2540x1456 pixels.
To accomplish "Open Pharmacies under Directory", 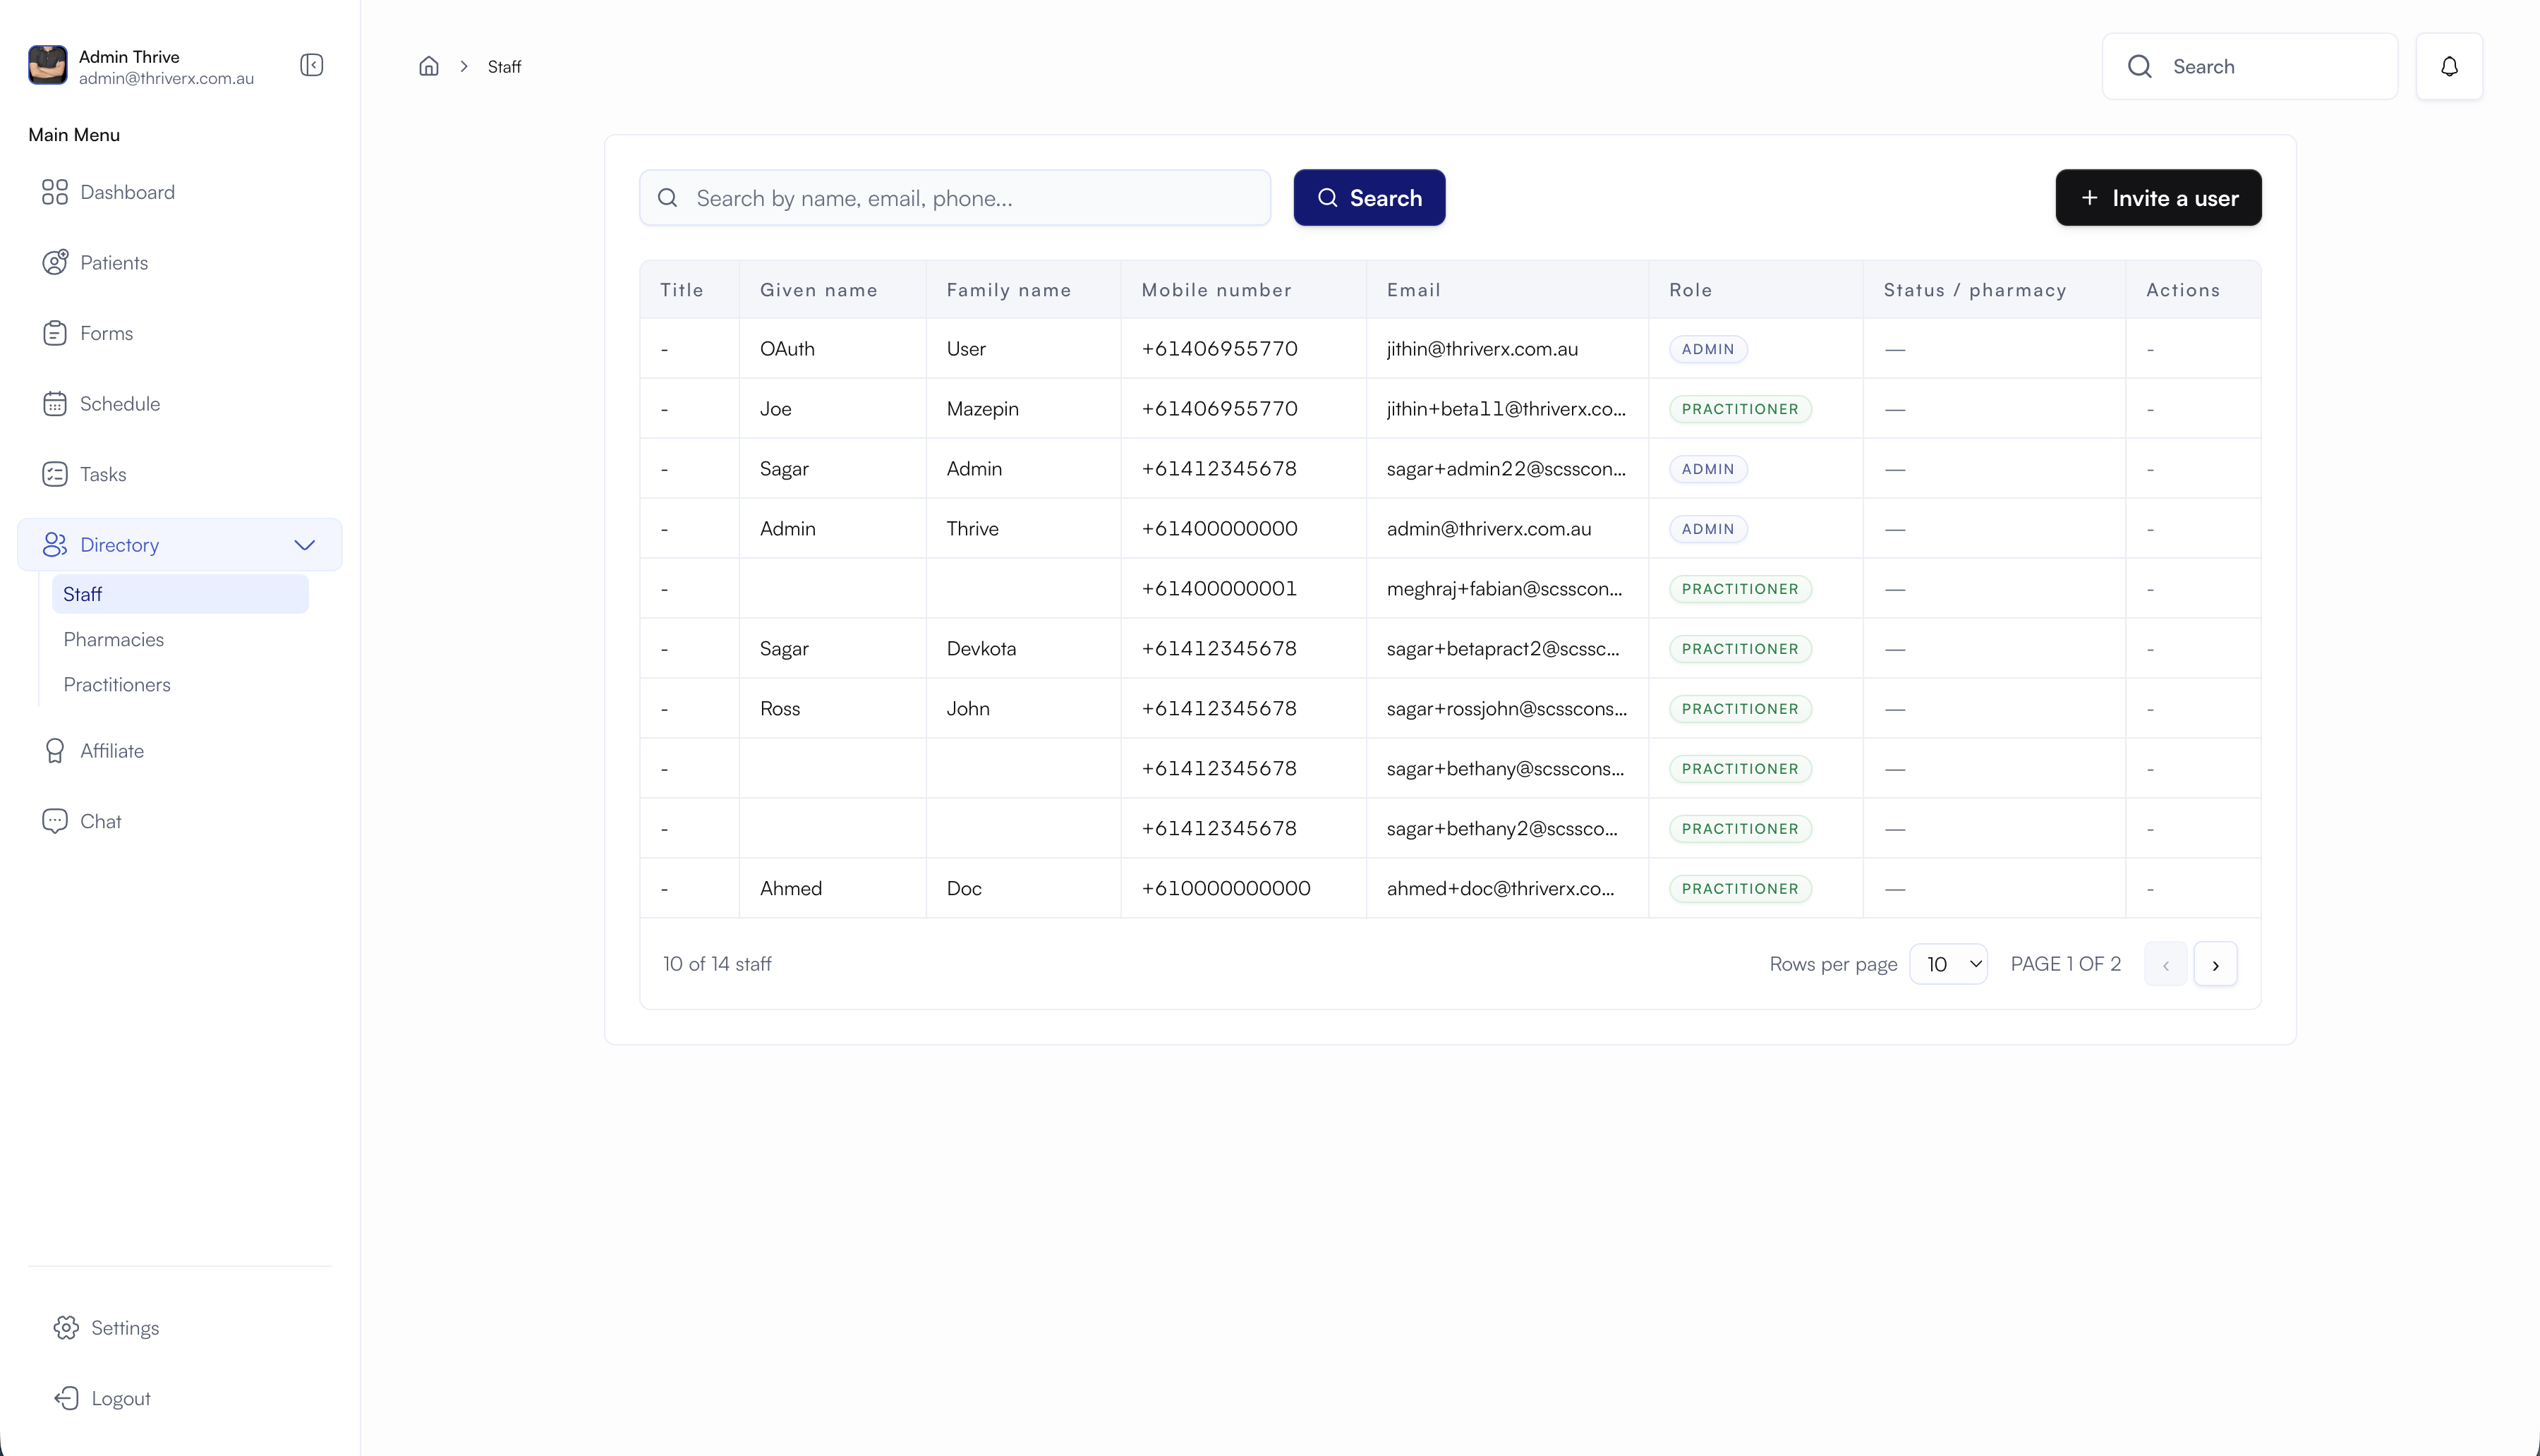I will [x=113, y=639].
